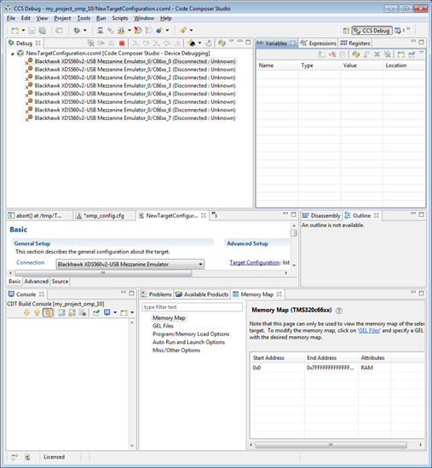Screen dimensions: 432x468
Task: Open the omp_config.cfg editor tab
Action: point(104,215)
